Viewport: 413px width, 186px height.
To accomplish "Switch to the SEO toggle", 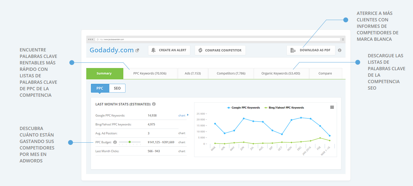I will coord(117,88).
